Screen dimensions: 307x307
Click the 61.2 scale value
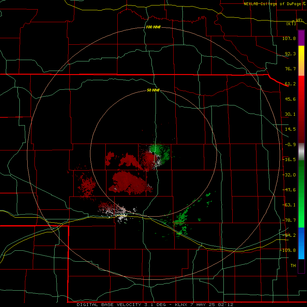pos(290,84)
